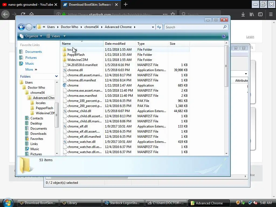This screenshot has width=276, height=207.
Task: Select the chrome_watcher.dll file icon
Action: tap(65, 142)
